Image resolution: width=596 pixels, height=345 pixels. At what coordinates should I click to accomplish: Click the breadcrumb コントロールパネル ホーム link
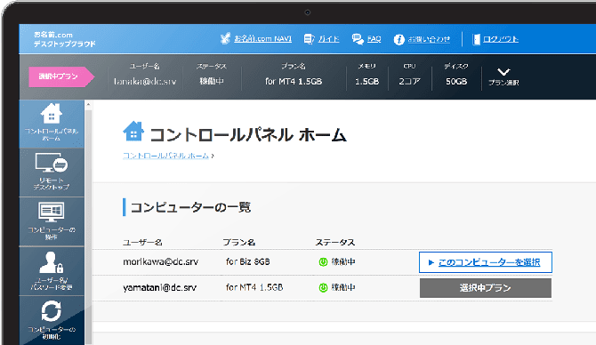[165, 156]
